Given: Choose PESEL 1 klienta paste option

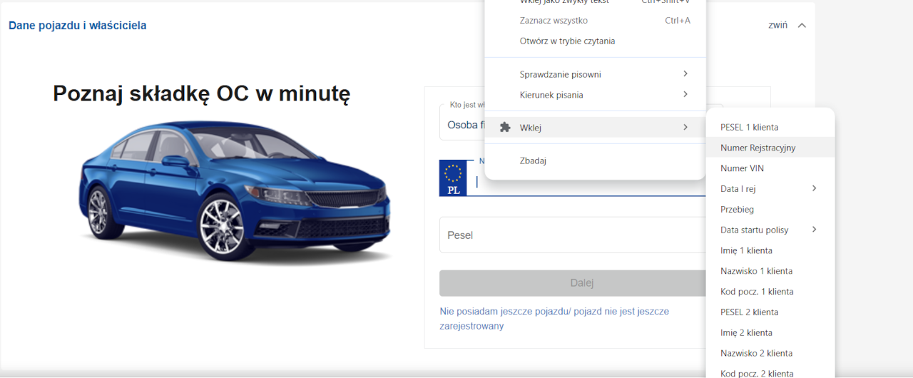Looking at the screenshot, I should click(749, 128).
